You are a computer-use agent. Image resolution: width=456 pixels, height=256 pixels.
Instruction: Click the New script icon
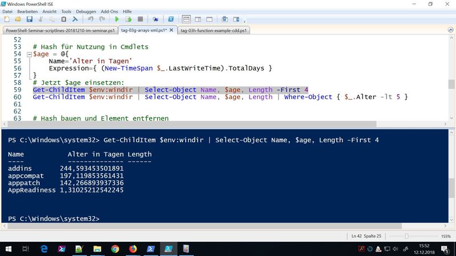point(6,19)
